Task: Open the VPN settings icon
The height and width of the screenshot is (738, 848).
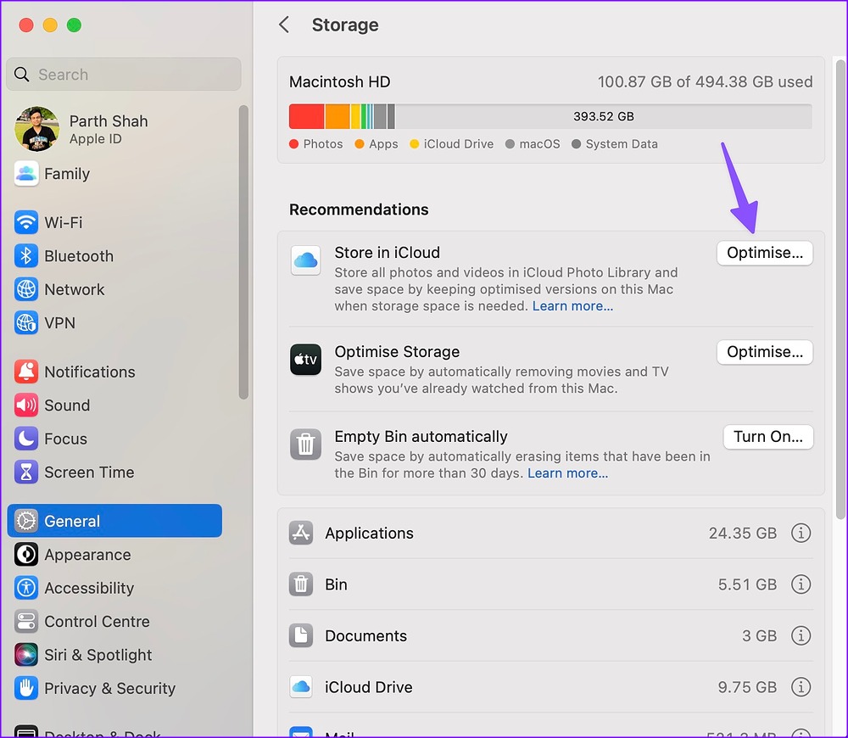Action: tap(26, 323)
